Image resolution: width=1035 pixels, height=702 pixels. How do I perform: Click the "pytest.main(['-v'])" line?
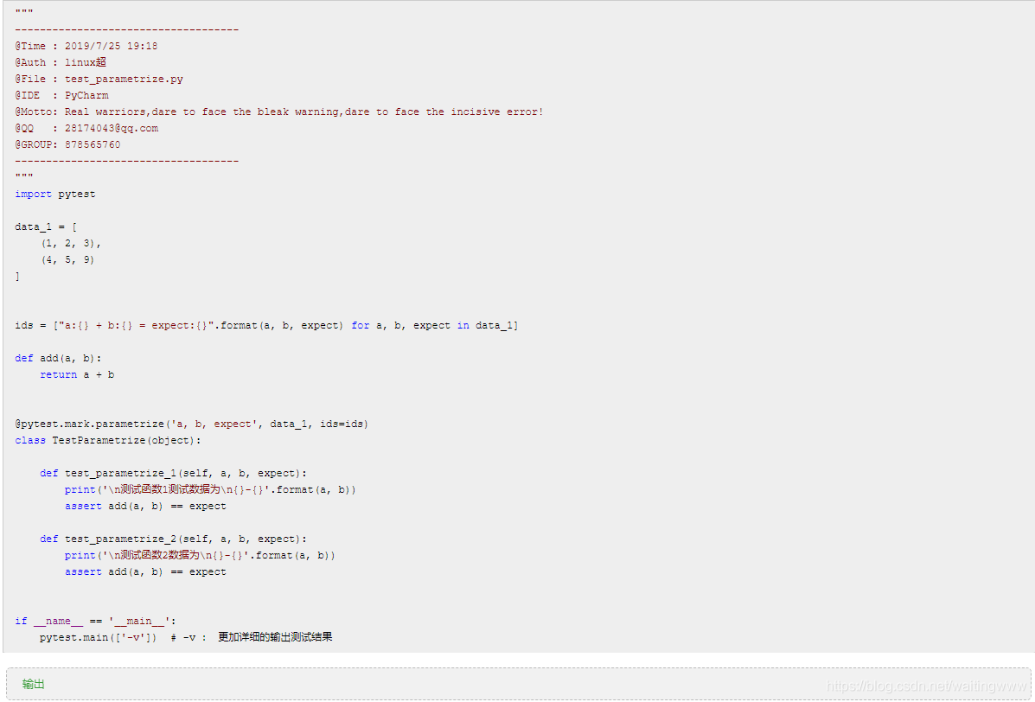[x=186, y=637]
